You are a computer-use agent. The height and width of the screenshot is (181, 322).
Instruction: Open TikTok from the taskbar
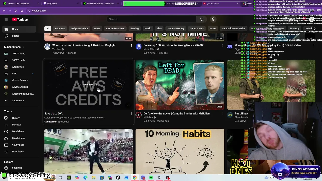118,178
